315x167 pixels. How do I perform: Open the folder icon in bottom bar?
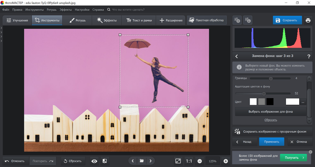click(x=142, y=161)
